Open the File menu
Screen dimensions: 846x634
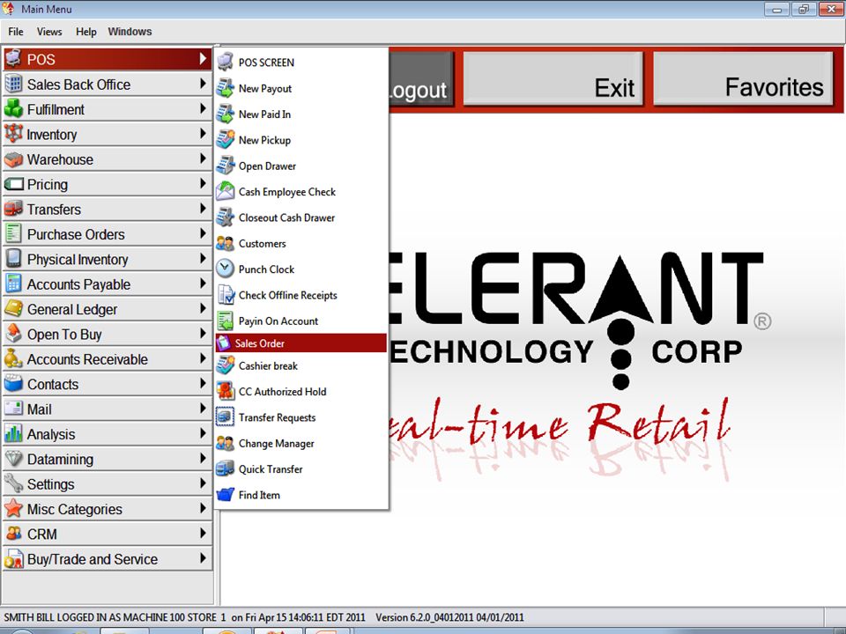pyautogui.click(x=16, y=32)
